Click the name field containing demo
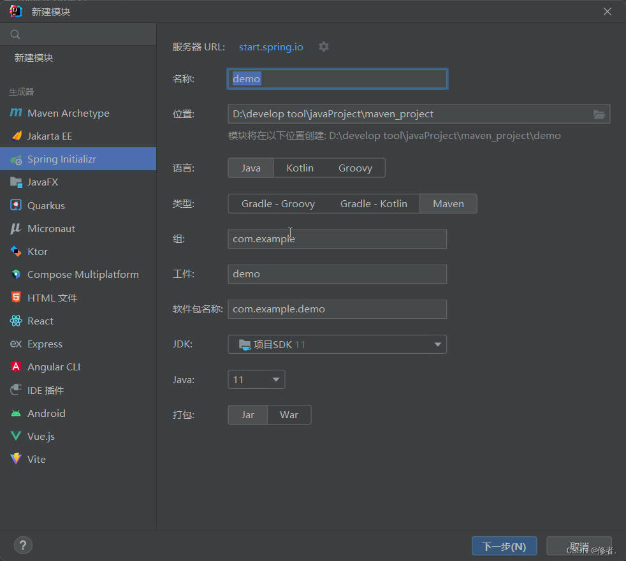Viewport: 626px width, 561px height. [x=337, y=78]
